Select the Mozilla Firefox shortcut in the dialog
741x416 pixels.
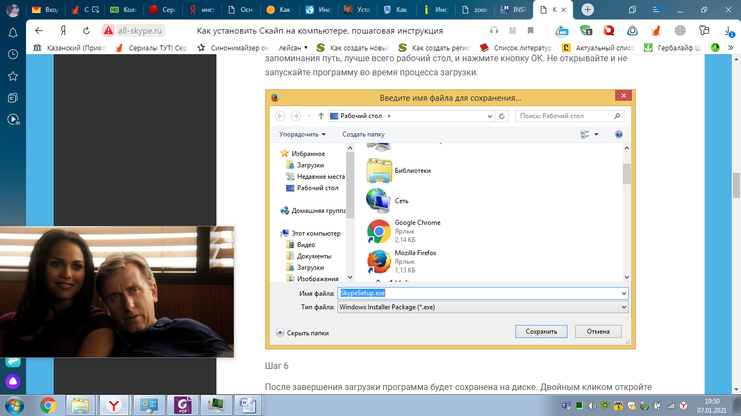click(402, 262)
